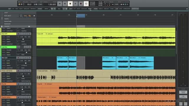Open the CLIPS view dropdown on Solo GTR
Image resolution: width=189 pixels, height=106 pixels.
pos(8,37)
